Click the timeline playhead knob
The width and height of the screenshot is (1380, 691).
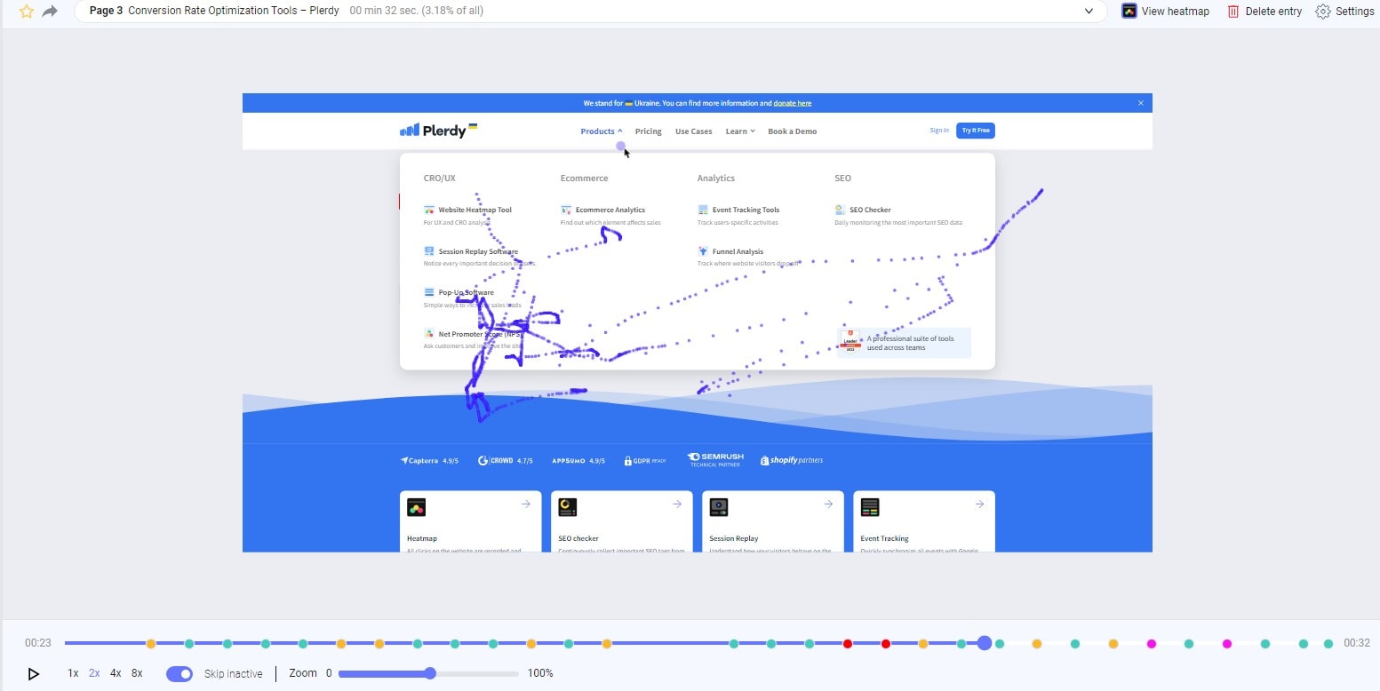[984, 643]
